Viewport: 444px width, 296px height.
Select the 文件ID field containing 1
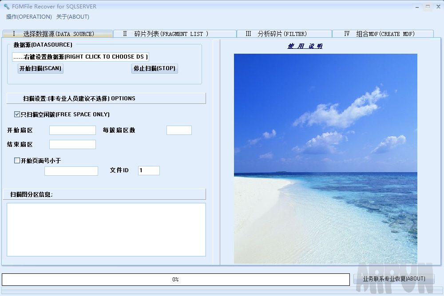(149, 170)
